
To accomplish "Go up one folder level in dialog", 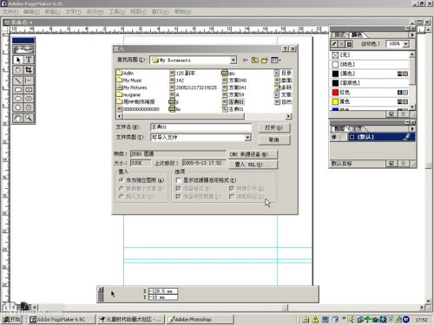I will (254, 60).
